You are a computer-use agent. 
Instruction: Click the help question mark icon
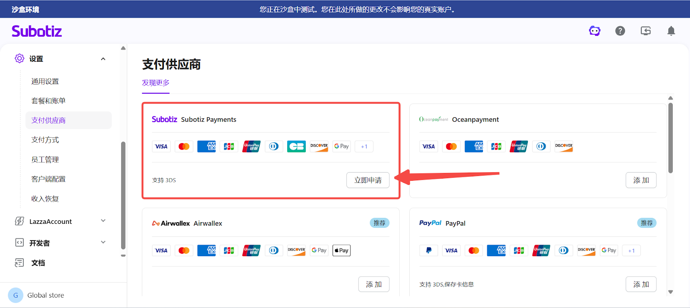(x=620, y=31)
